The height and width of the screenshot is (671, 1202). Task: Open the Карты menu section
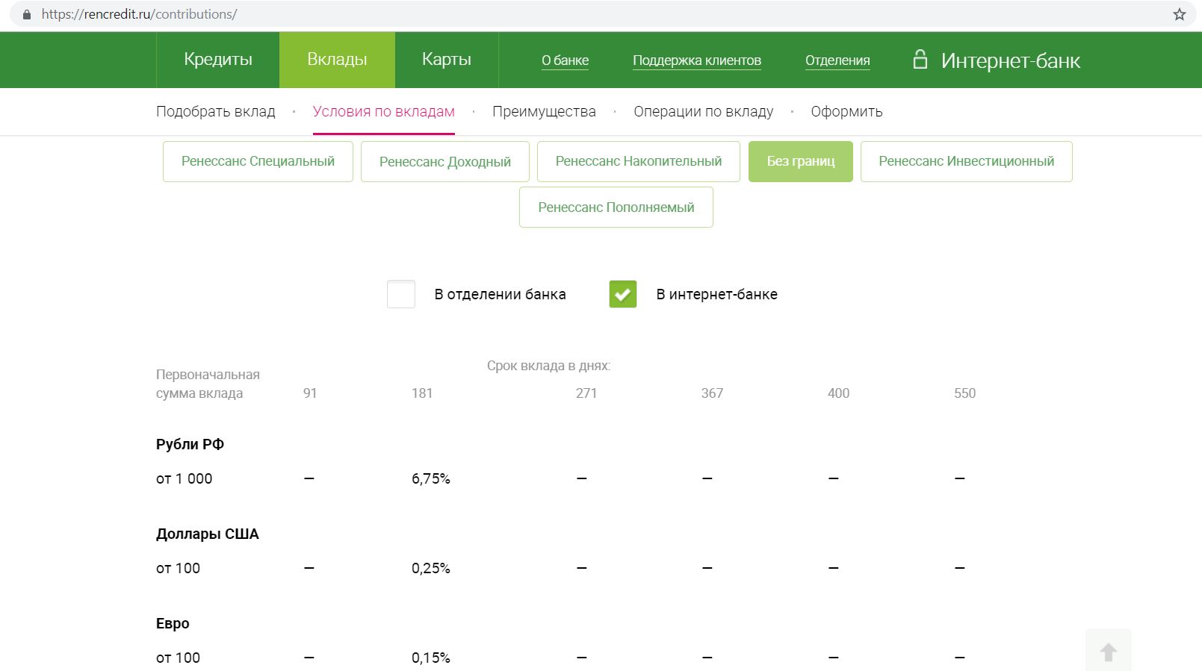(447, 60)
